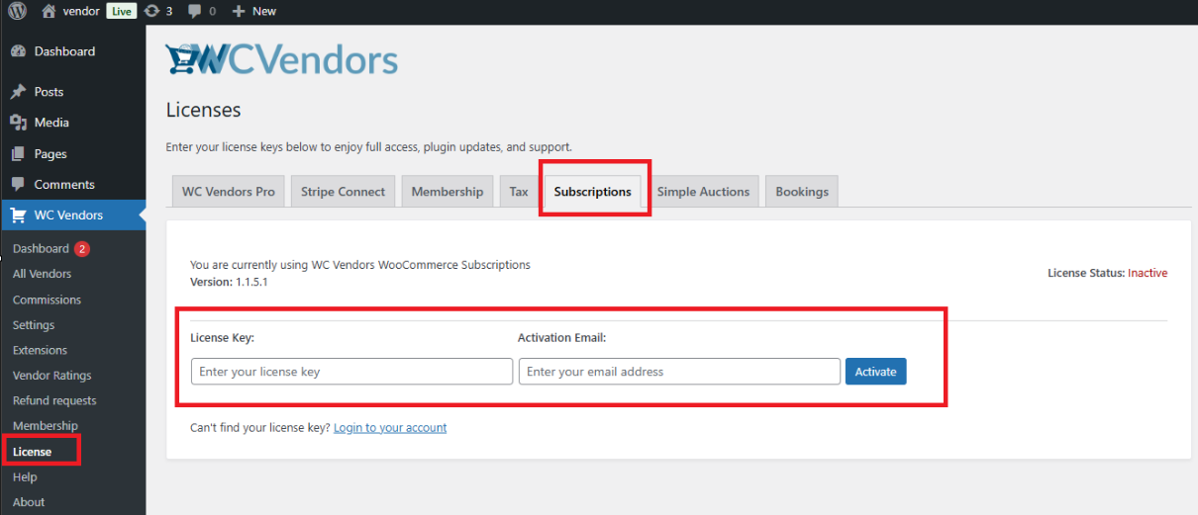Open the Posts menu

coord(49,92)
